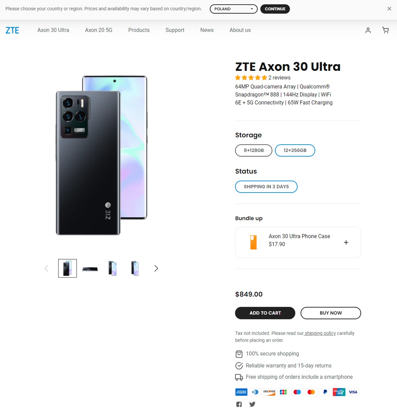Viewport: 397px width, 411px height.
Task: Click the Add to Cart button
Action: point(265,313)
